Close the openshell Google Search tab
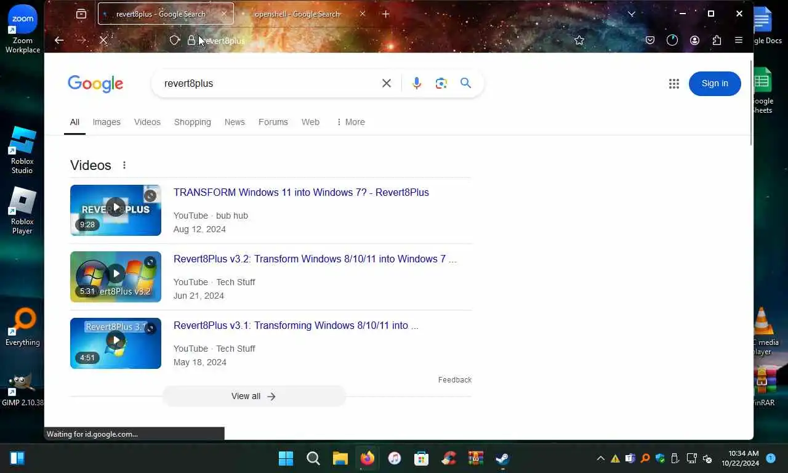This screenshot has width=788, height=473. (362, 14)
